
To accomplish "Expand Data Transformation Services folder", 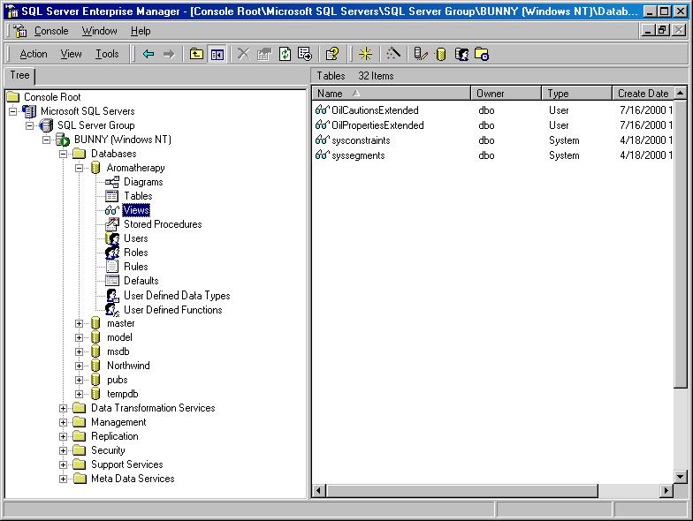I will click(x=64, y=408).
